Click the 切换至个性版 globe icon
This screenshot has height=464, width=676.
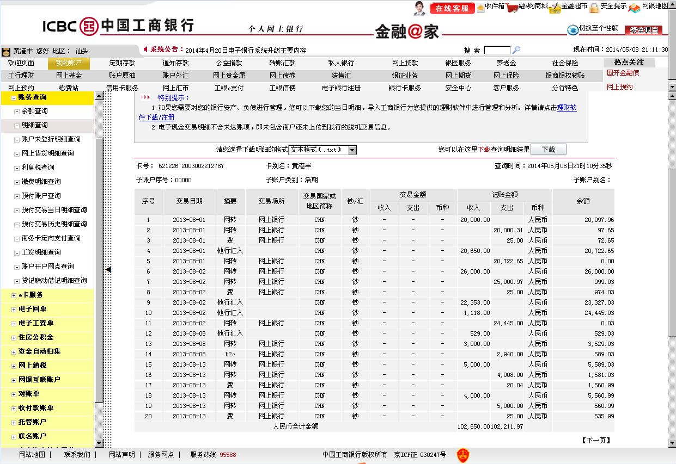click(573, 29)
